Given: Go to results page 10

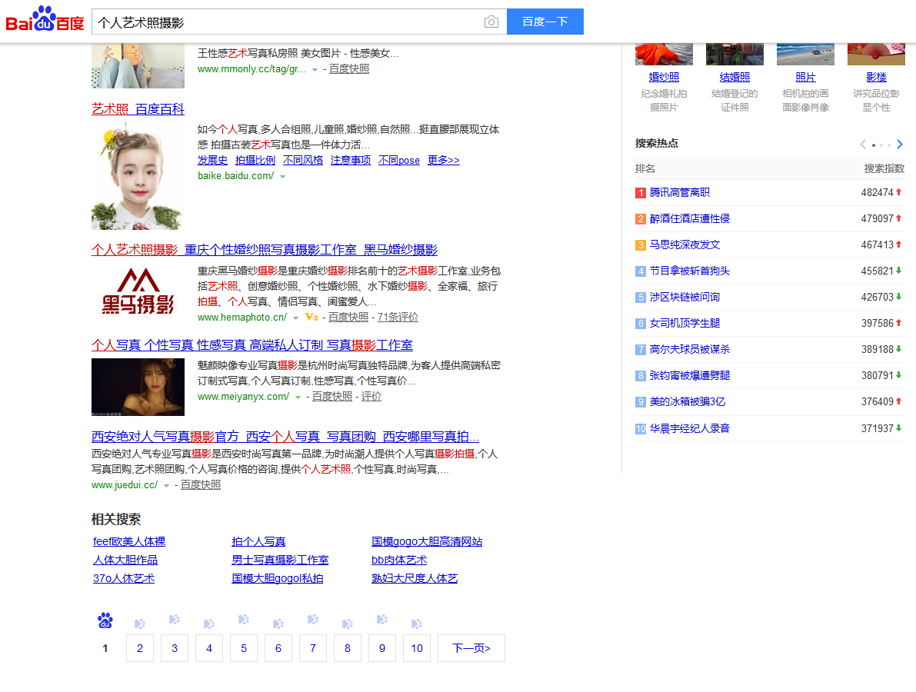Looking at the screenshot, I should pos(417,648).
